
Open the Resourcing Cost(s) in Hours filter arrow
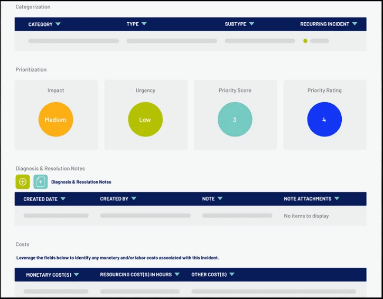[x=177, y=274]
